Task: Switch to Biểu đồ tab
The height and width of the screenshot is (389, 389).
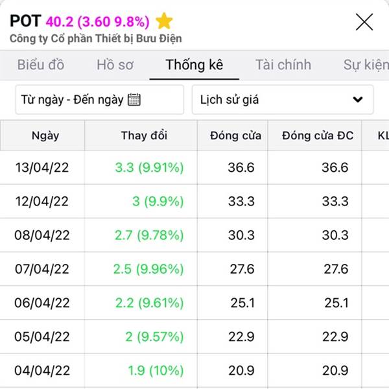Action: click(x=41, y=65)
